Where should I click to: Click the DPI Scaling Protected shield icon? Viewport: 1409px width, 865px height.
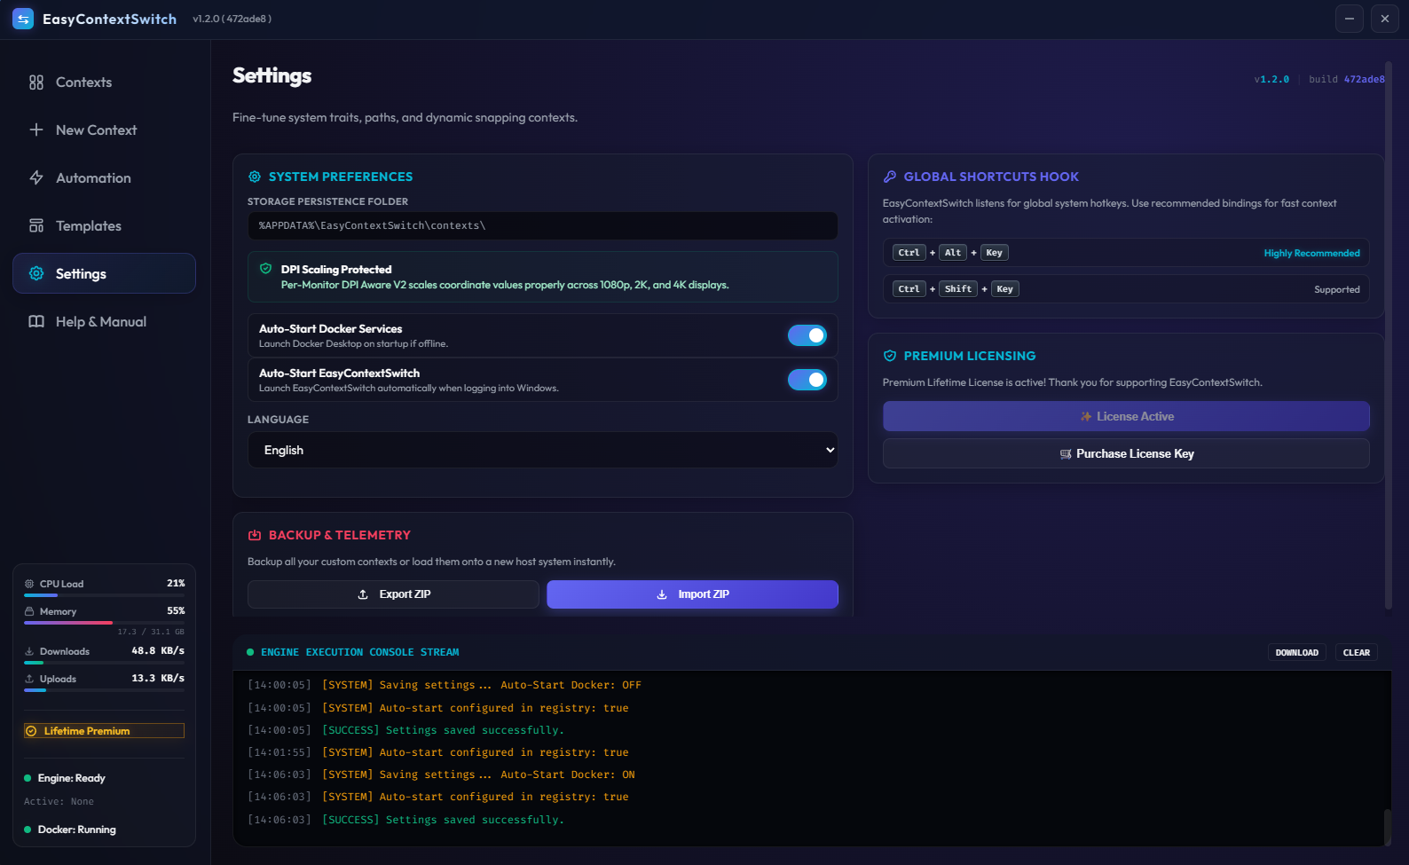(x=265, y=269)
